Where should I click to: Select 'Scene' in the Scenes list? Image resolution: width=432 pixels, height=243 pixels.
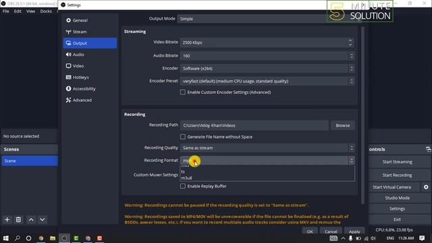(30, 161)
